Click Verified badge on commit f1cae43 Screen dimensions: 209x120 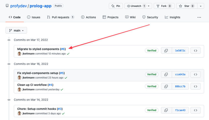[x=152, y=110]
